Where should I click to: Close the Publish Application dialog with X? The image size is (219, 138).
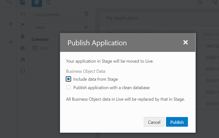coord(185,42)
